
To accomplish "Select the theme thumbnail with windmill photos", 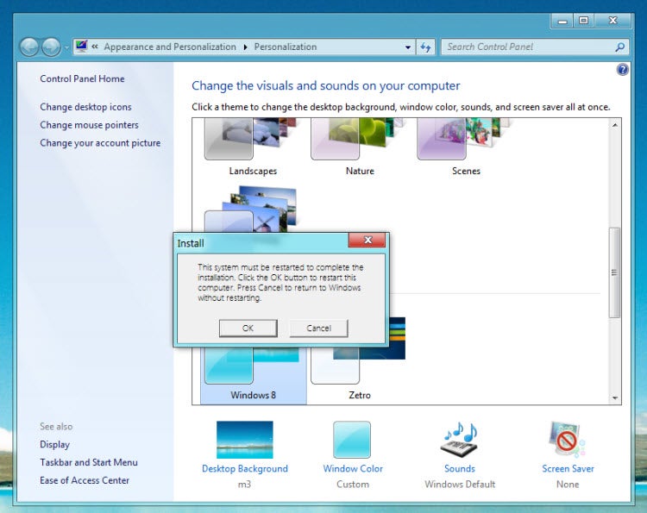I will coord(253,209).
